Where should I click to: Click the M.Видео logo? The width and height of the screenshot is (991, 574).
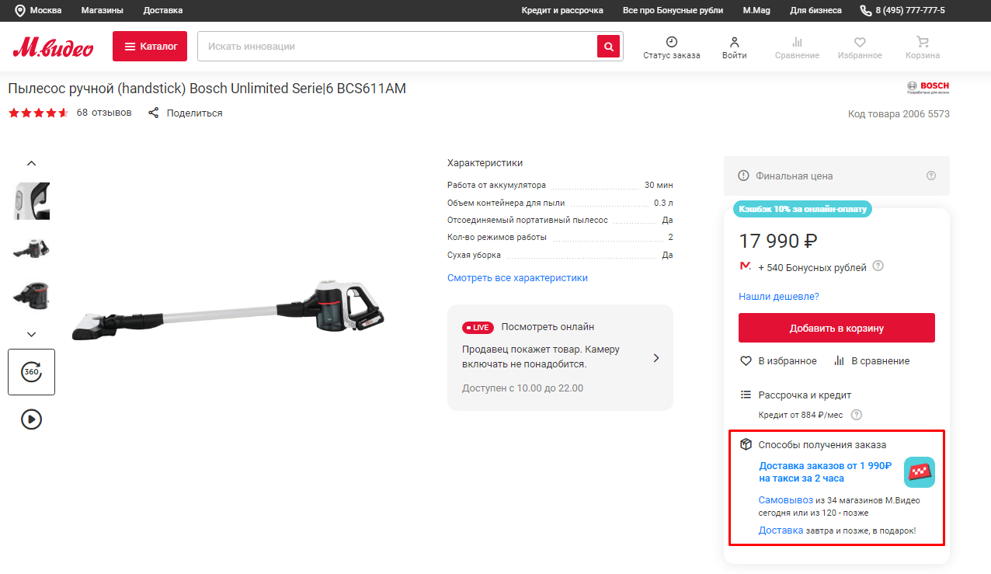tap(53, 47)
